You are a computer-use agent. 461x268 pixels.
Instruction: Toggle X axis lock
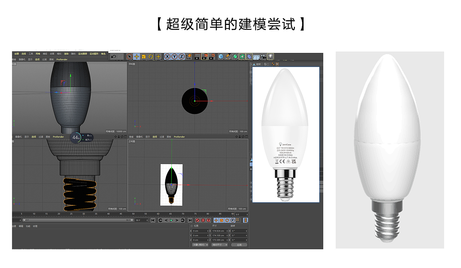point(167,57)
